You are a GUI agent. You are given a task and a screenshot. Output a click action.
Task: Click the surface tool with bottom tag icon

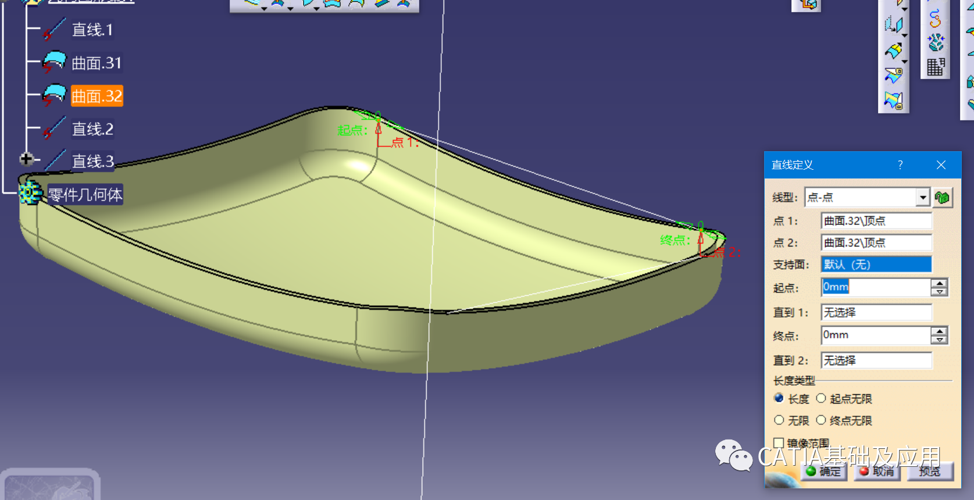click(x=893, y=101)
